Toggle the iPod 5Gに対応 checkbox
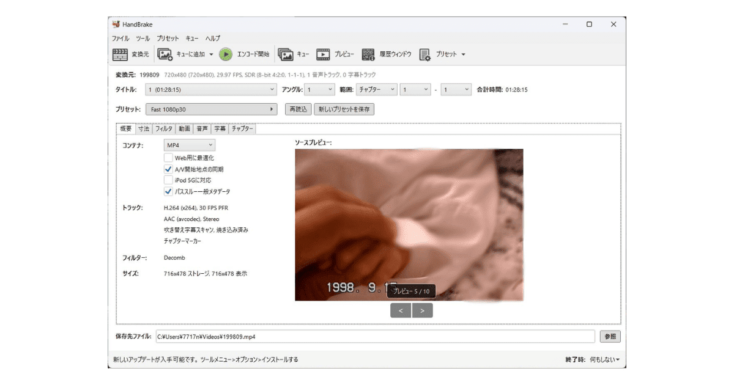Image resolution: width=734 pixels, height=385 pixels. 168,180
